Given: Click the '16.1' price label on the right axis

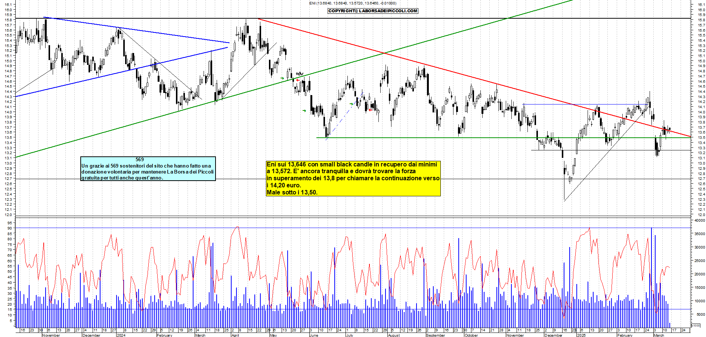Looking at the screenshot, I should [702, 5].
